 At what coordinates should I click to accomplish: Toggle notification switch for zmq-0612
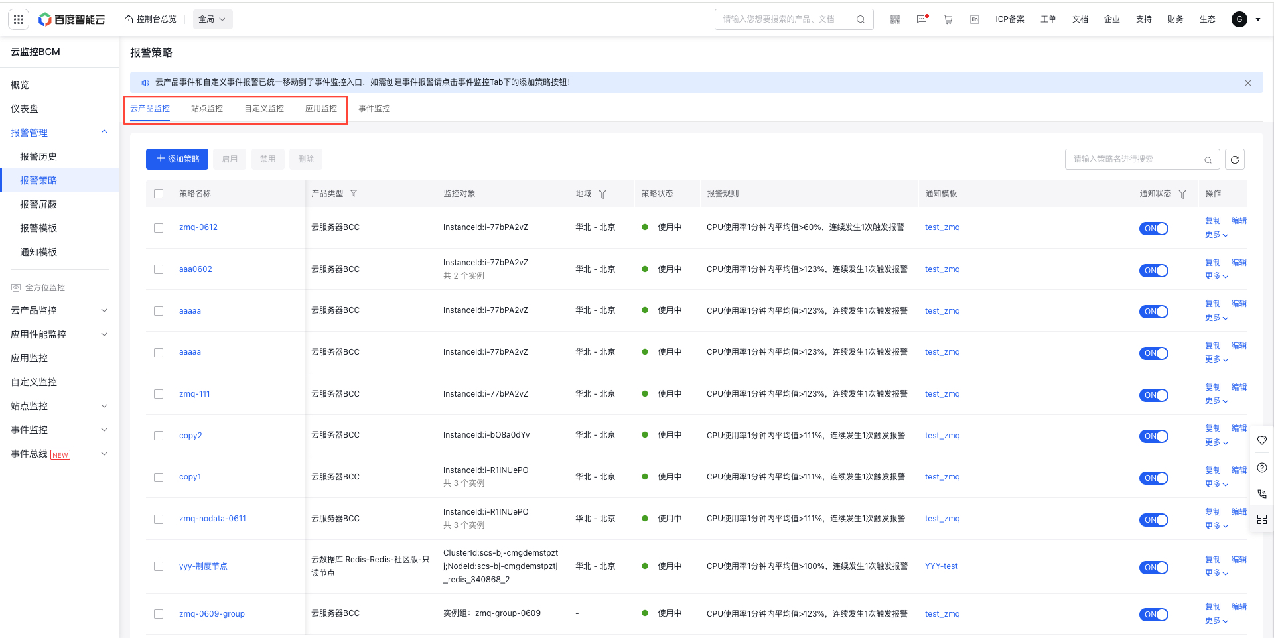coord(1154,229)
